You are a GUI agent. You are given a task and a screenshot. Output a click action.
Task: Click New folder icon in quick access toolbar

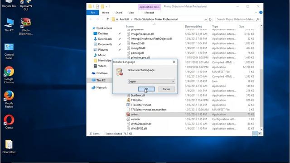[102, 6]
